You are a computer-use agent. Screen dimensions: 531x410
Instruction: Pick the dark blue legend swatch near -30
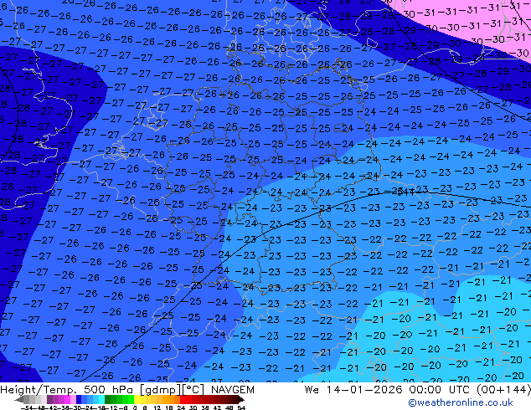pos(79,399)
